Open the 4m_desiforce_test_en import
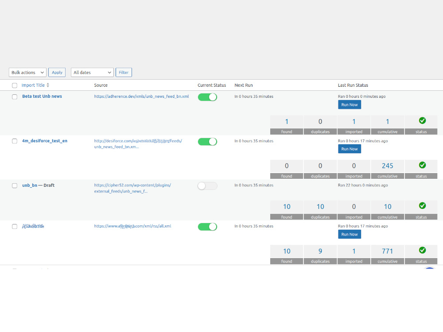This screenshot has height=332, width=443. 45,141
